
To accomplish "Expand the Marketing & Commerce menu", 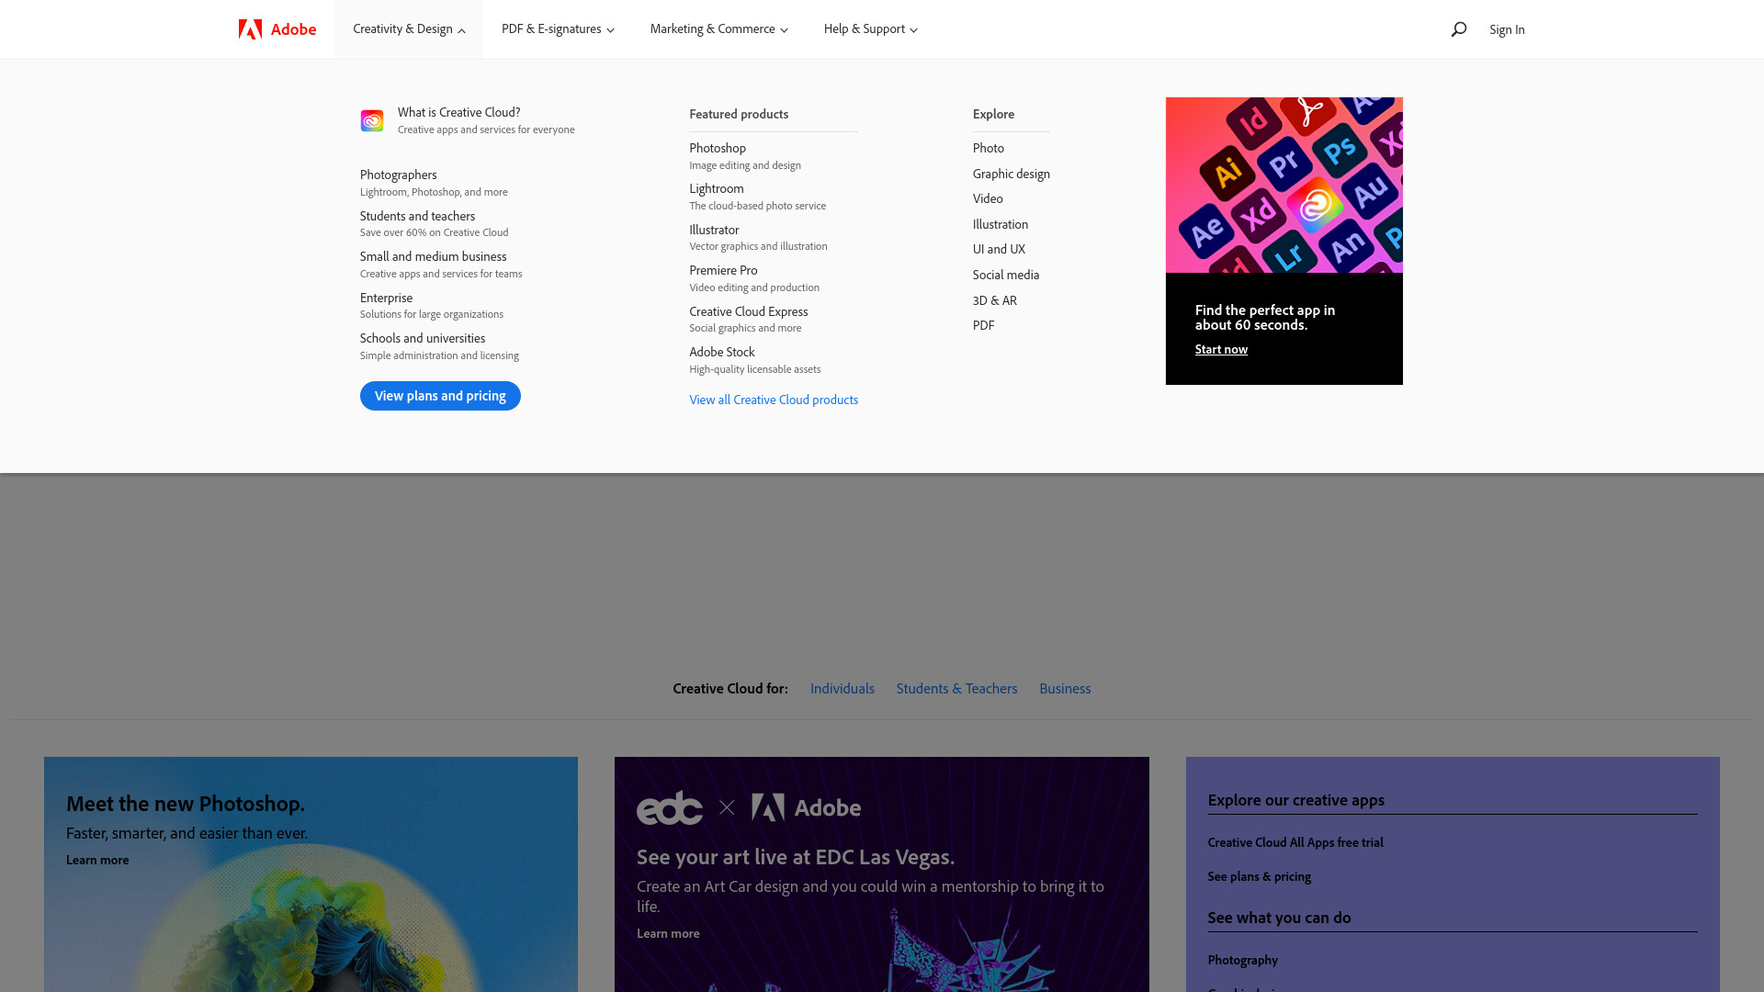I will [718, 29].
